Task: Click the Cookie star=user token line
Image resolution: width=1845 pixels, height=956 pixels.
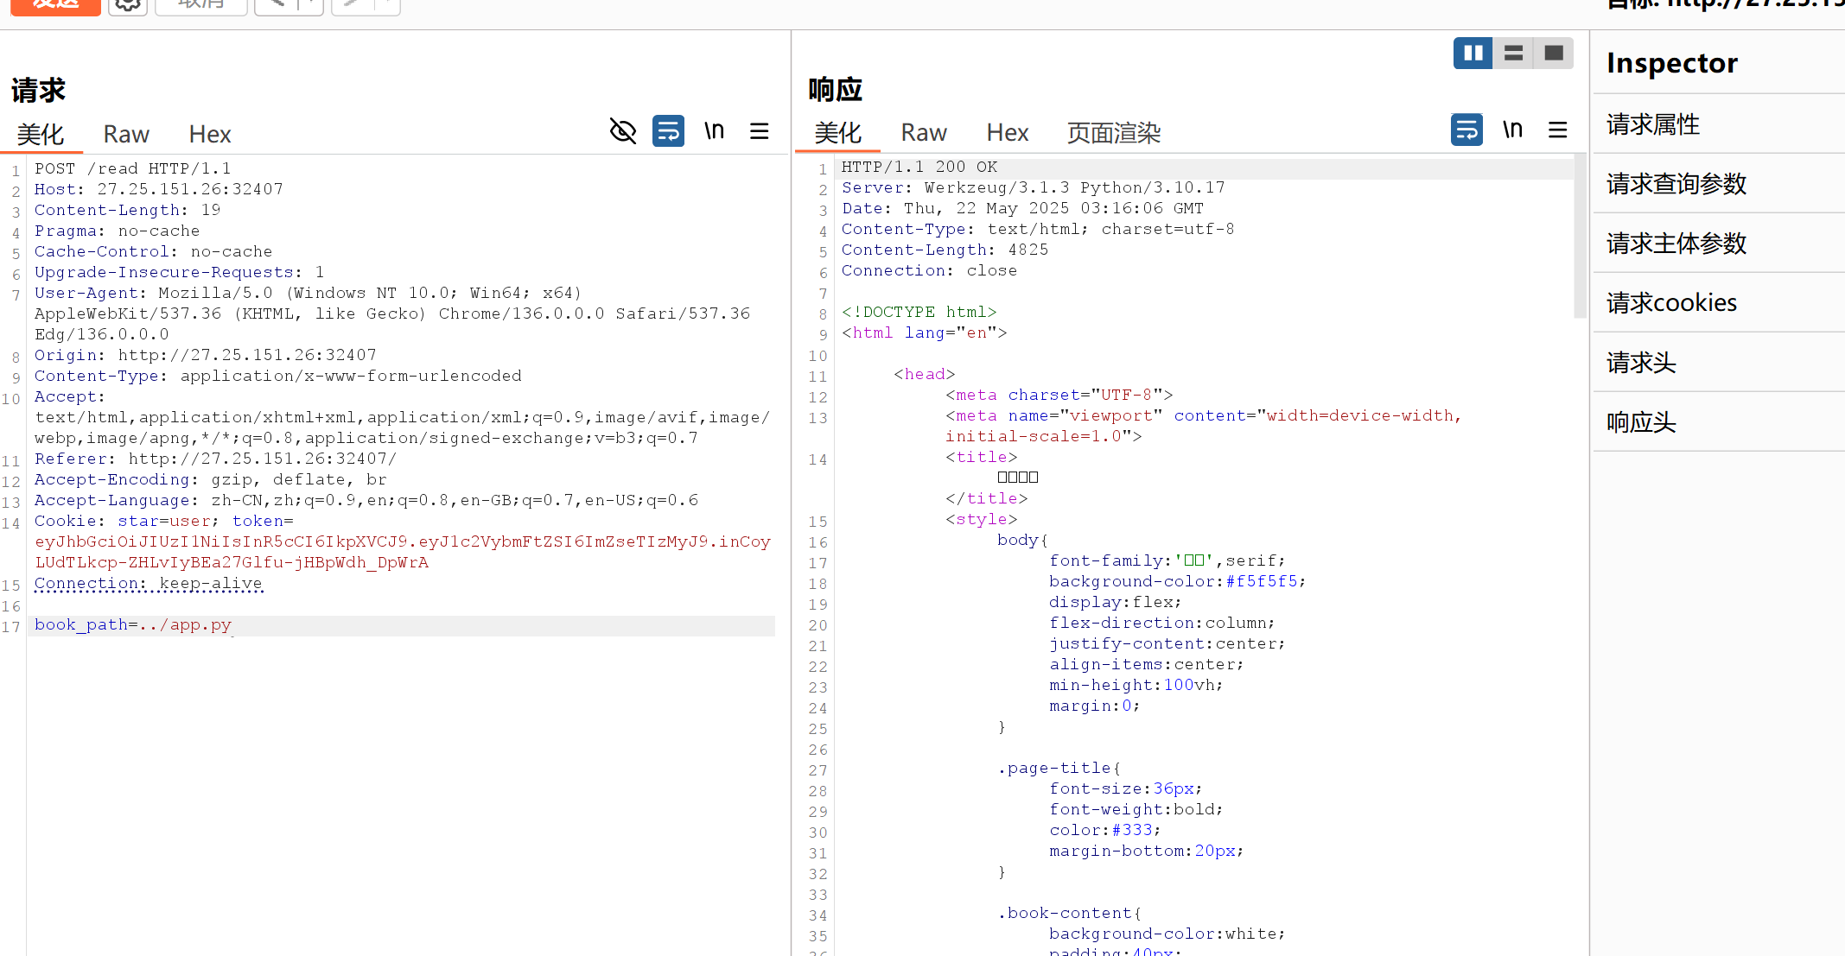Action: pyautogui.click(x=403, y=541)
